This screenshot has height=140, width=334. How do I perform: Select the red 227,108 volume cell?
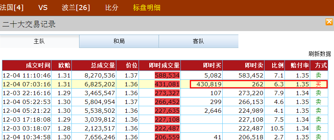pyautogui.click(x=167, y=120)
